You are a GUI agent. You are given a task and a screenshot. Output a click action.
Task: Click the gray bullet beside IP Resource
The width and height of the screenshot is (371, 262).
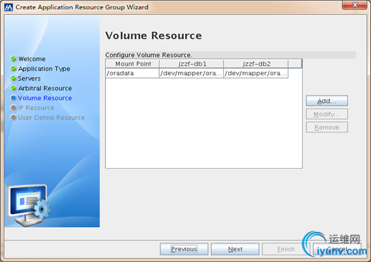tap(13, 107)
